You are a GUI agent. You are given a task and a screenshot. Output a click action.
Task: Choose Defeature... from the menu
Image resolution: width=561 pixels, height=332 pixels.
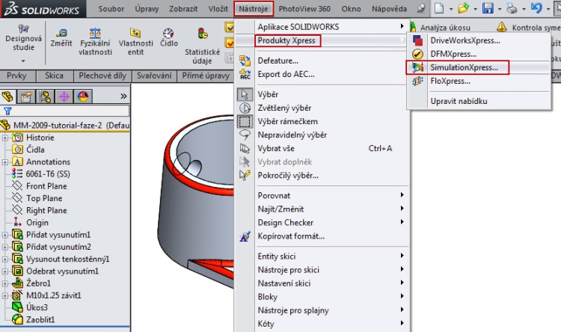(x=278, y=61)
